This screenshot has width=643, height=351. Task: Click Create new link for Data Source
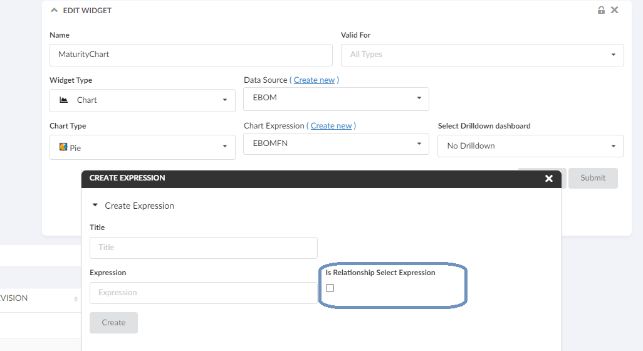314,80
